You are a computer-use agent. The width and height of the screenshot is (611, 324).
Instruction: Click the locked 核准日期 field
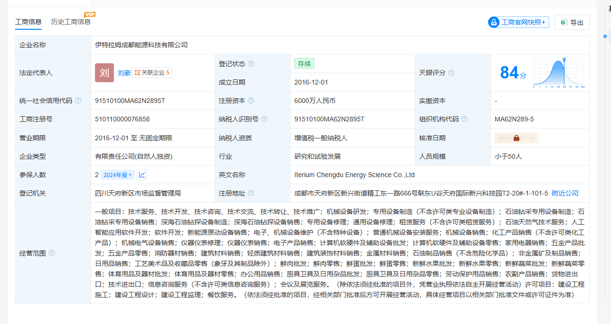516,138
